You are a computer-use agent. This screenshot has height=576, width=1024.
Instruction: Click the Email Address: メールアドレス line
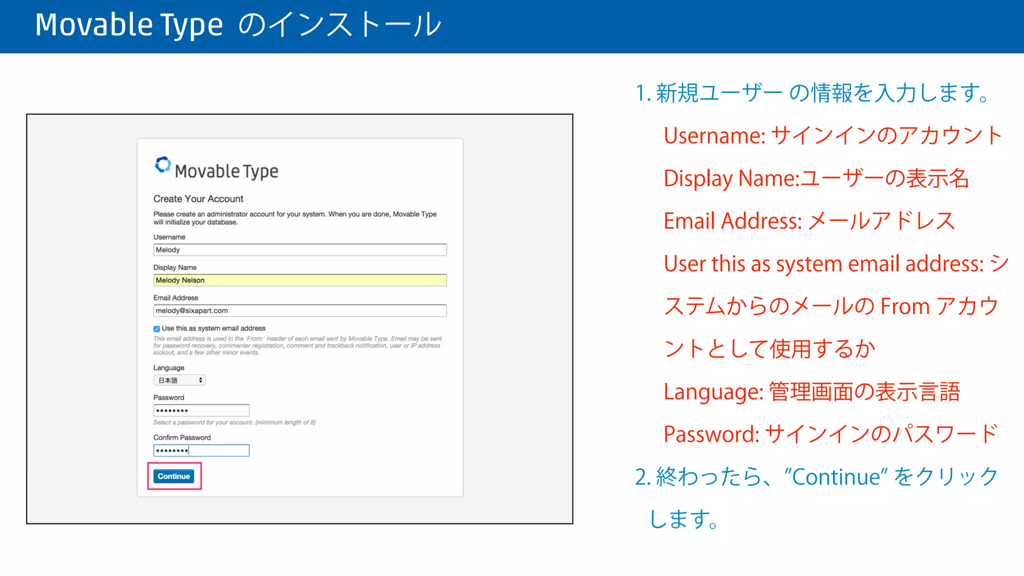pyautogui.click(x=809, y=221)
